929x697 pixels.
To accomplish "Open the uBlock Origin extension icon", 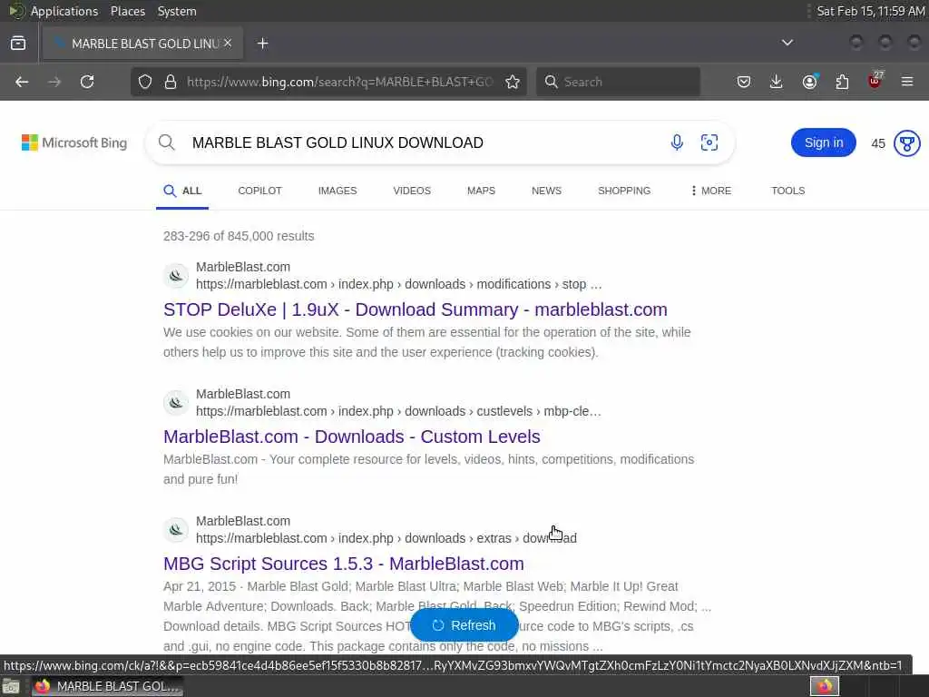I will coord(875,81).
